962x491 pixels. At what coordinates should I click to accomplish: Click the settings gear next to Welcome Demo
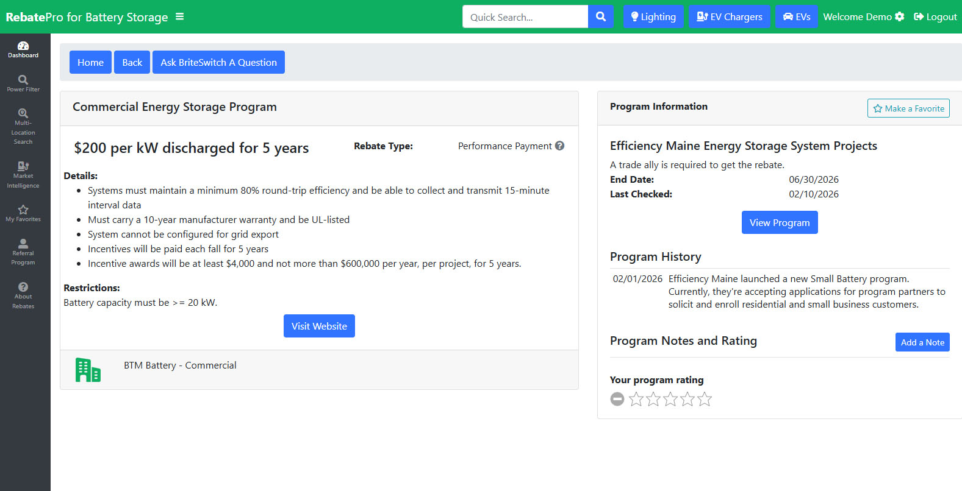[x=900, y=16]
